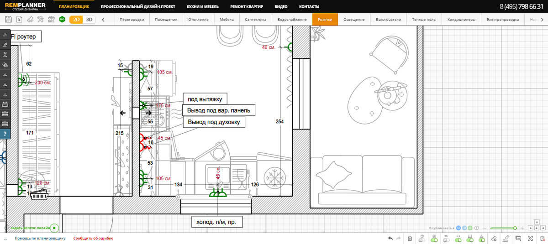This screenshot has width=548, height=244.
Task: Click the crossed tools icon in top toolbar
Action: pyautogui.click(x=41, y=19)
